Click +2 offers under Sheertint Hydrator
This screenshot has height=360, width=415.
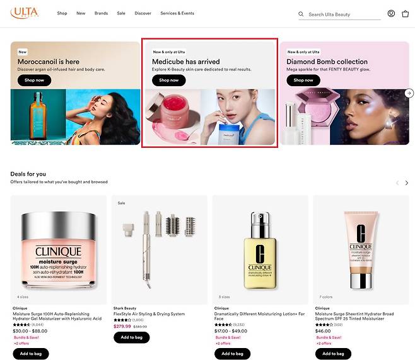[x=324, y=344]
